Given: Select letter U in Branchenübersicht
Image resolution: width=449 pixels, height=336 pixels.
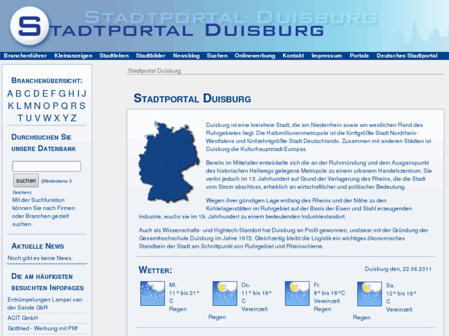Looking at the screenshot, I should (x=29, y=118).
